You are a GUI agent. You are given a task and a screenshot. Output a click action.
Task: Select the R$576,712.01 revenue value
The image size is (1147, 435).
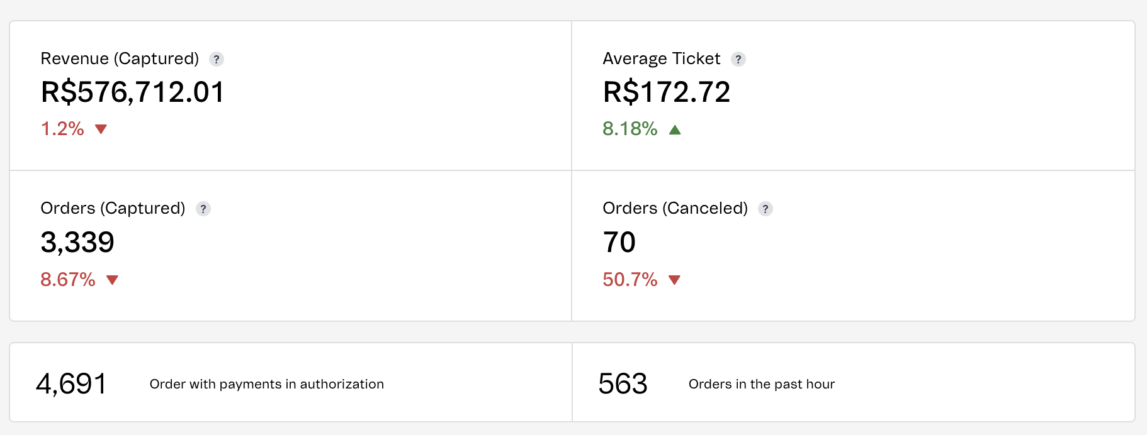[132, 92]
